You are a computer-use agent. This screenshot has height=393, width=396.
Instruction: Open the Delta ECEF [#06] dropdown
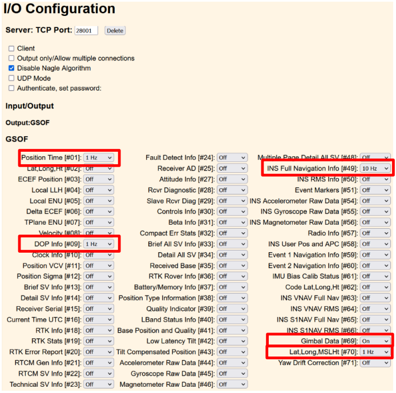pyautogui.click(x=99, y=212)
